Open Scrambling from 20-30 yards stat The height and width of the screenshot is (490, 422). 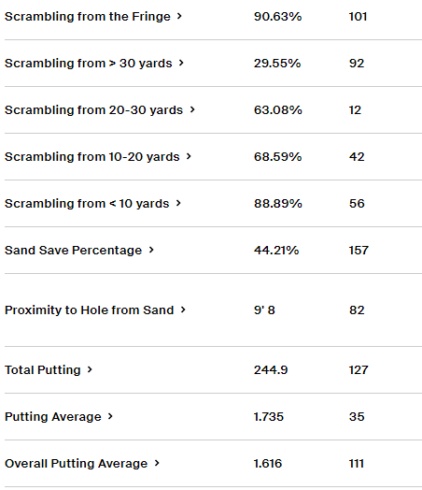point(93,110)
